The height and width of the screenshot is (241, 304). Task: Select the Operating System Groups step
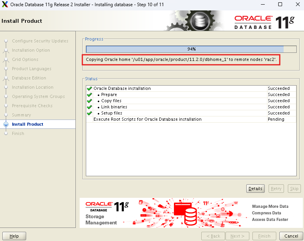38,96
